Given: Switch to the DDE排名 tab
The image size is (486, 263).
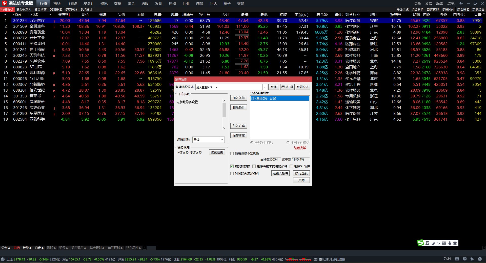Looking at the screenshot, I should point(56,10).
